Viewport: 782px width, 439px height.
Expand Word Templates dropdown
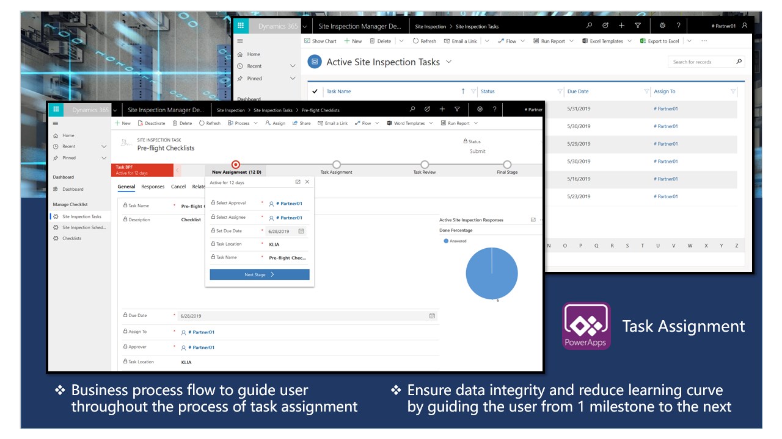click(x=431, y=123)
